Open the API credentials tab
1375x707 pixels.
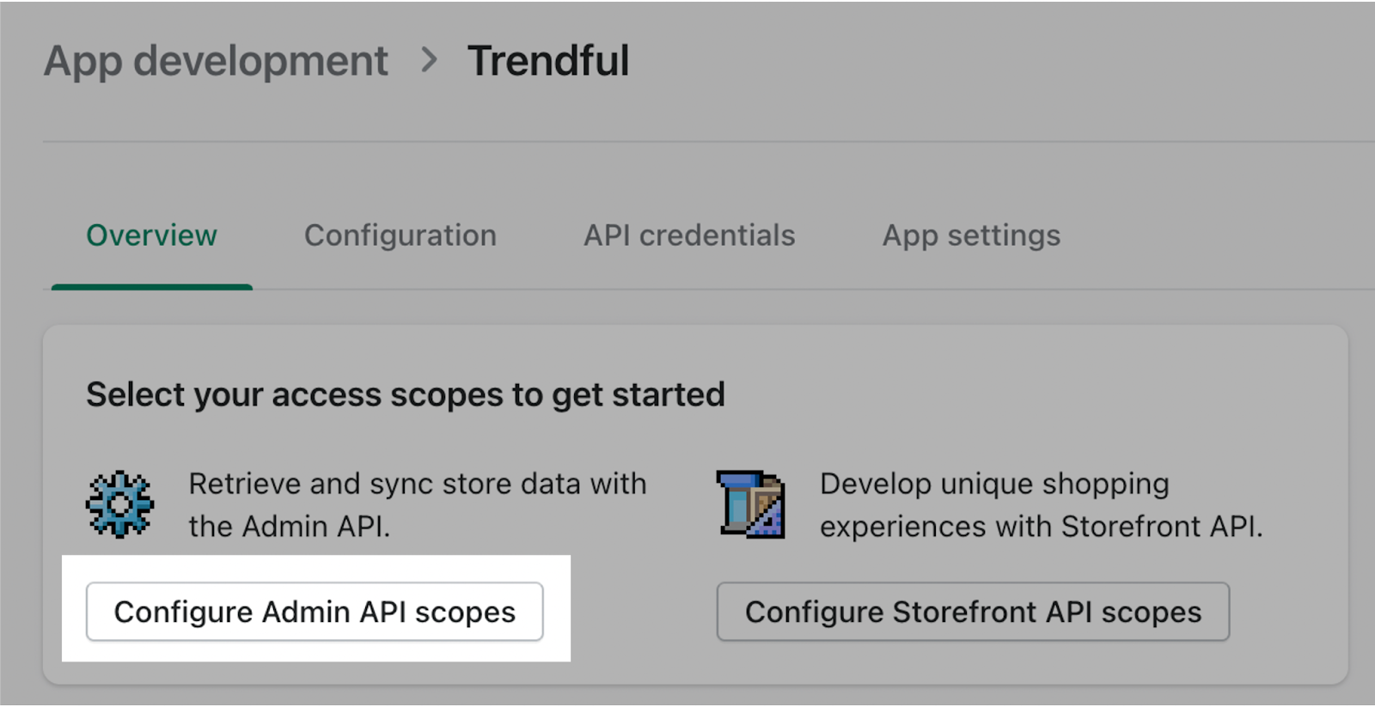point(689,235)
